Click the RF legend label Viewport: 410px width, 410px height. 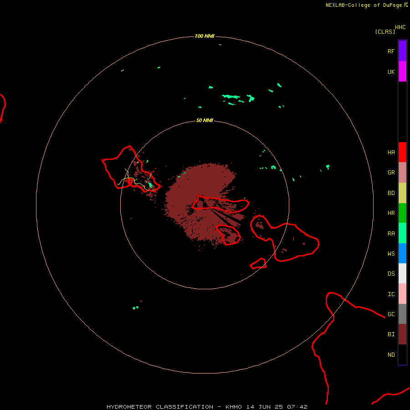coord(391,51)
